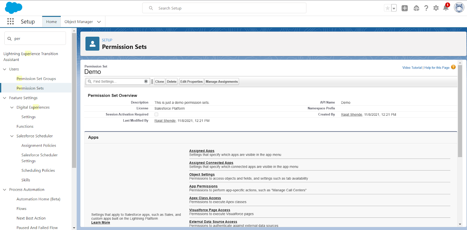Open Rajat Shende Last Modified By link
Image resolution: width=467 pixels, height=230 pixels.
pyautogui.click(x=165, y=121)
